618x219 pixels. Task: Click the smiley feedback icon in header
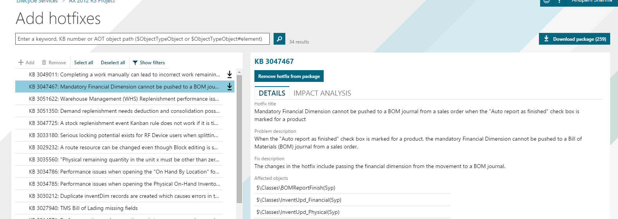pos(546,1)
